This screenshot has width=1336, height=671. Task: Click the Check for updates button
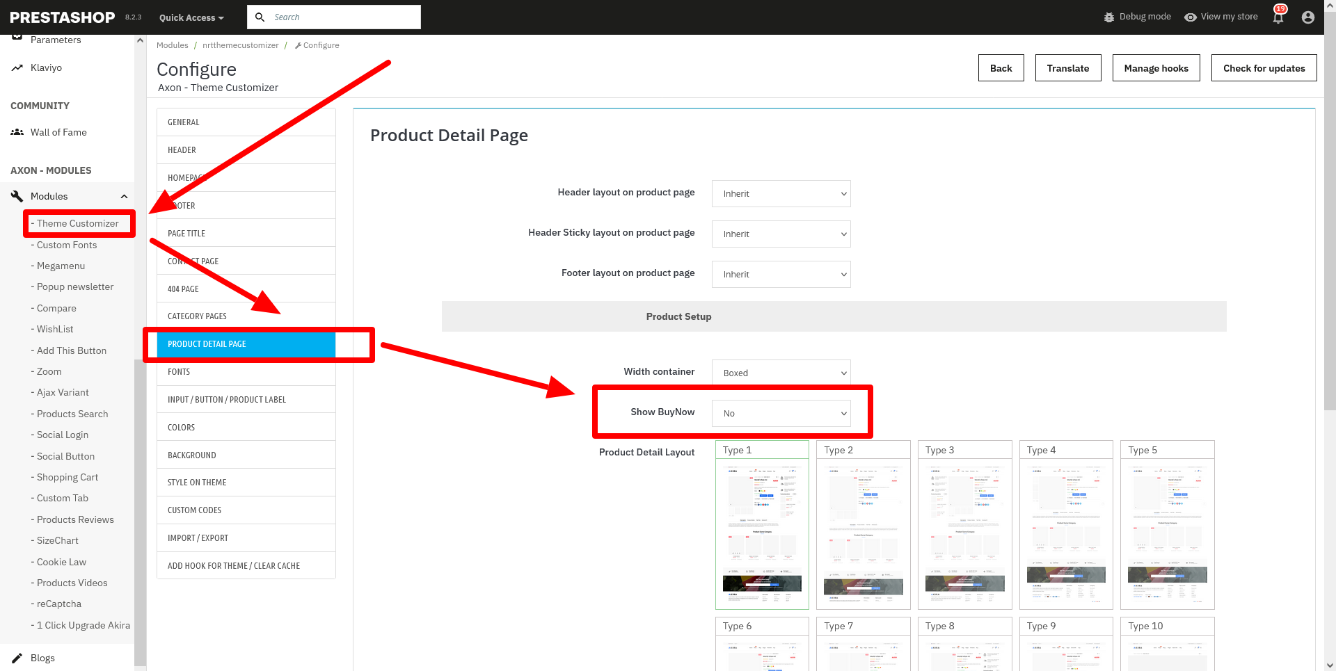[1264, 68]
